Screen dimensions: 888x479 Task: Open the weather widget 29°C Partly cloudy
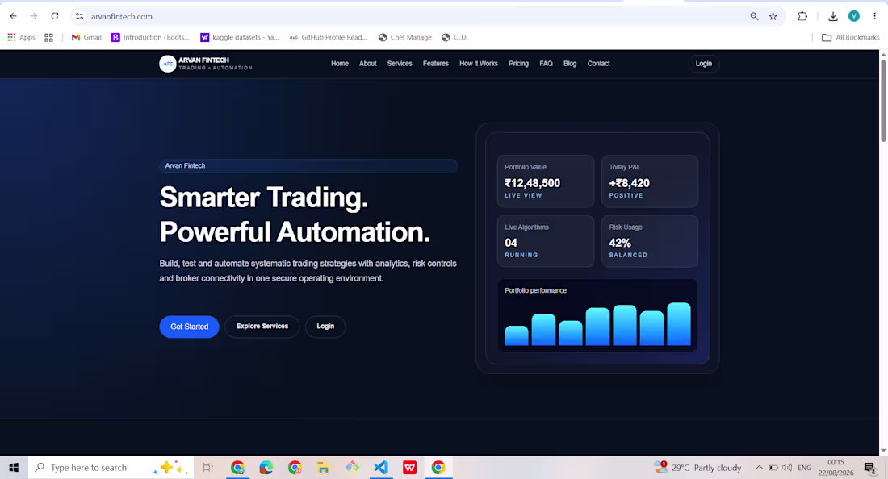pyautogui.click(x=697, y=468)
